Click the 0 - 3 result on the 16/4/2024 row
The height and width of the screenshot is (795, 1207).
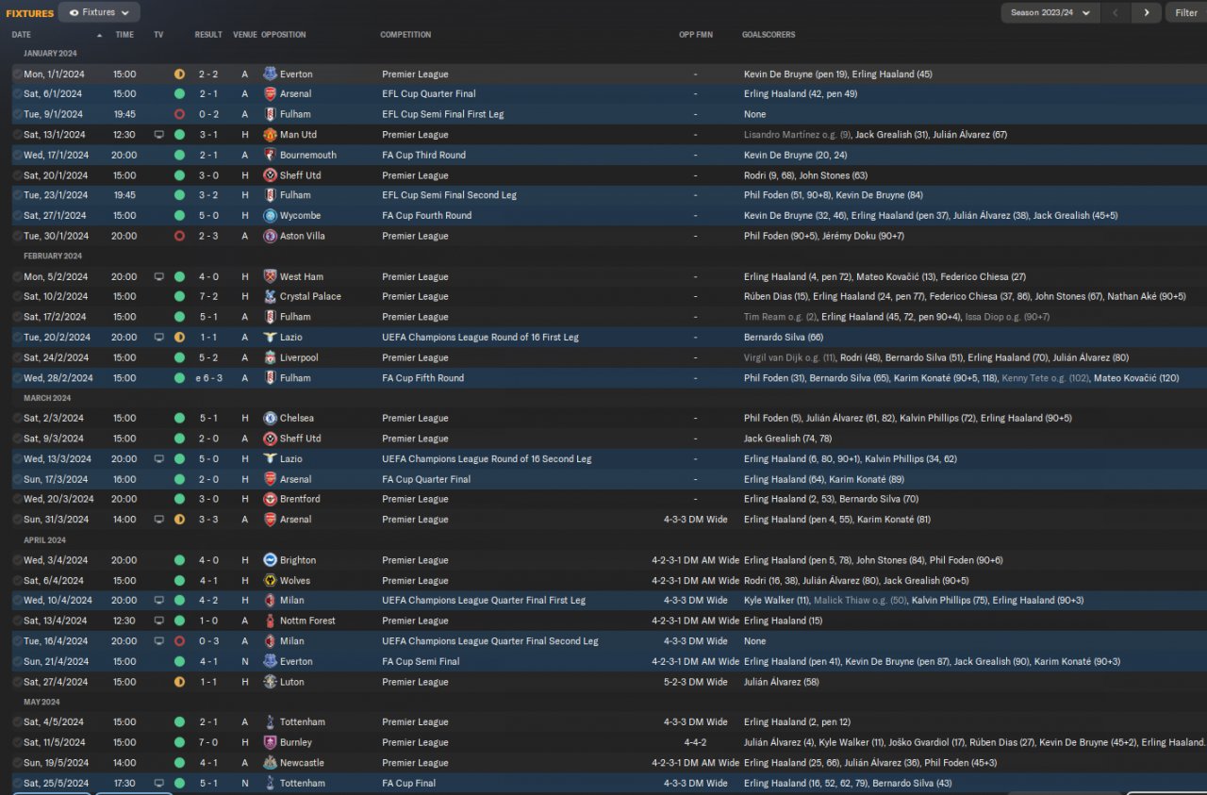[208, 641]
